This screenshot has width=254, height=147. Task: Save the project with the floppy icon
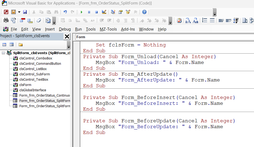tap(25, 12)
